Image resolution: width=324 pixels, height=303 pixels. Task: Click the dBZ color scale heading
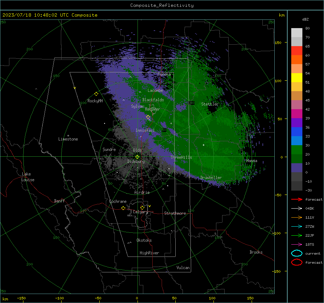point(305,19)
